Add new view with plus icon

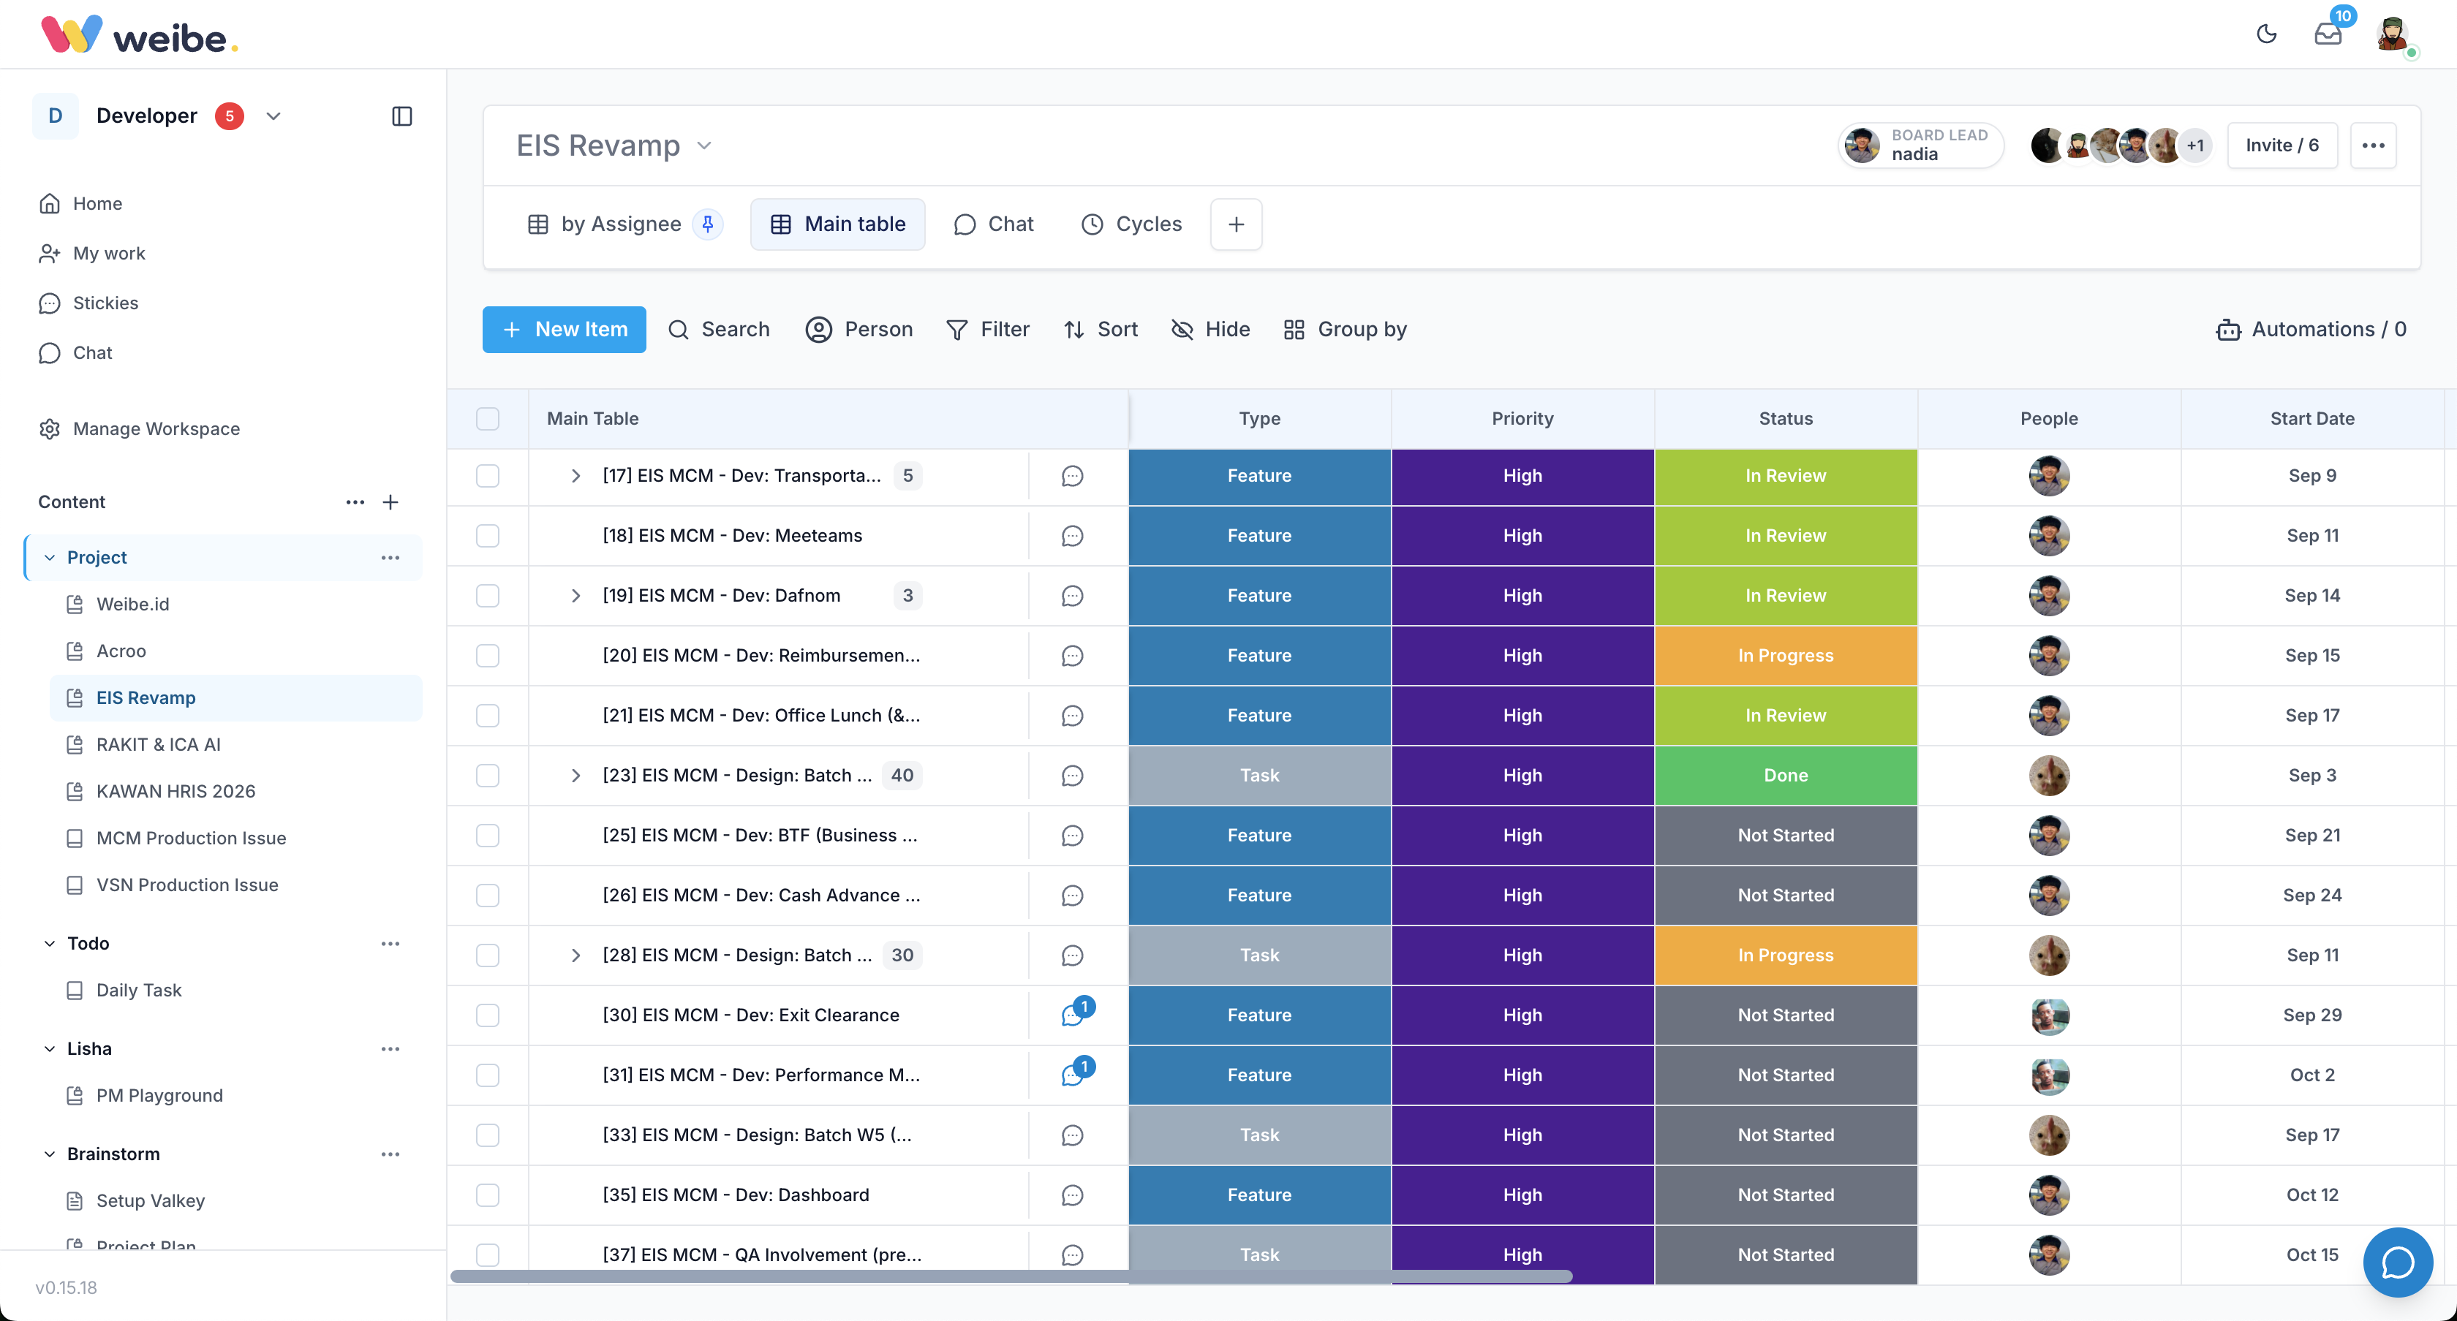pos(1236,224)
